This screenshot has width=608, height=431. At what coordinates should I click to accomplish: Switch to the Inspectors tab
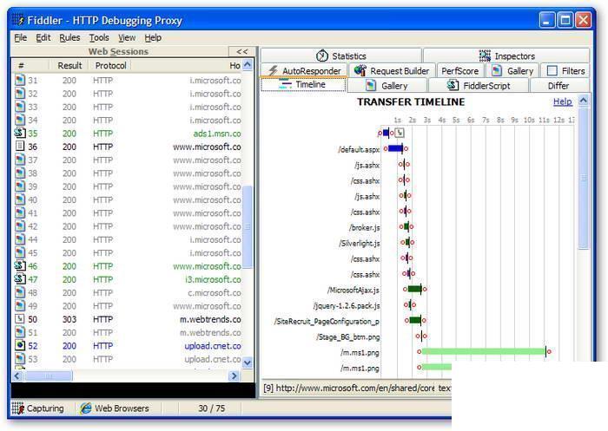(x=506, y=56)
